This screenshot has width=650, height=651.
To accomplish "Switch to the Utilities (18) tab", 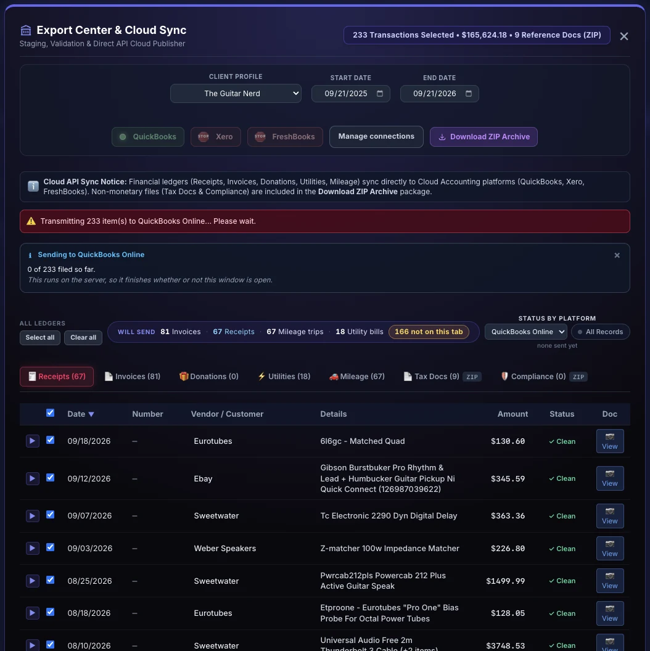I will click(284, 377).
